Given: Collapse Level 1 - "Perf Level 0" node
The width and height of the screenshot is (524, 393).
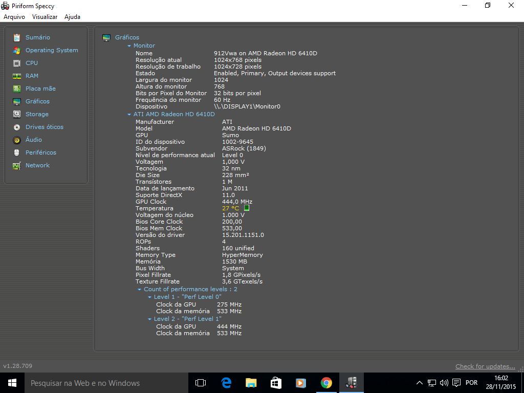Looking at the screenshot, I should point(150,297).
